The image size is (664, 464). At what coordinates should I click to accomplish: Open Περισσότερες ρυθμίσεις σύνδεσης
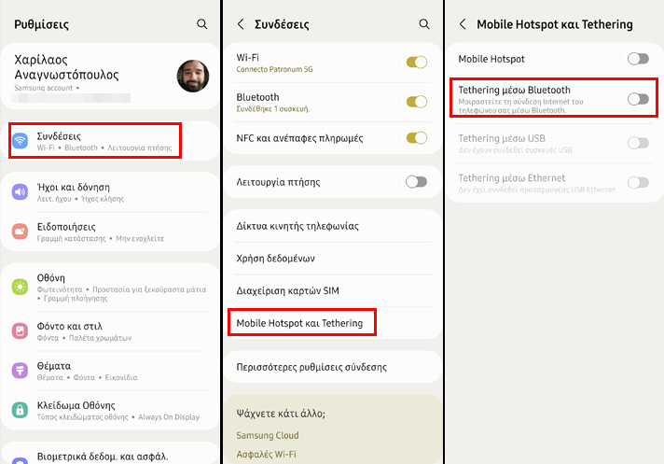click(332, 367)
